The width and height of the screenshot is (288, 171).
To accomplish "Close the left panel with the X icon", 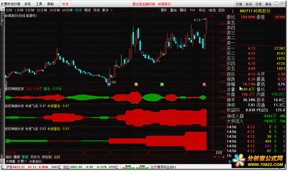I will pos(3,9).
